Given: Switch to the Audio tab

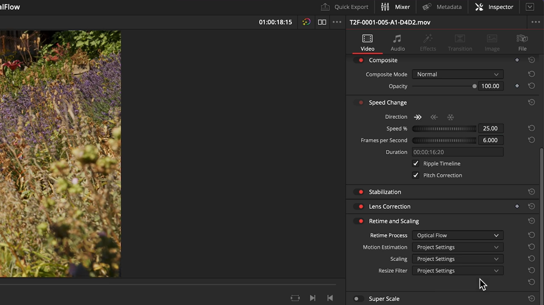Looking at the screenshot, I should click(x=397, y=43).
